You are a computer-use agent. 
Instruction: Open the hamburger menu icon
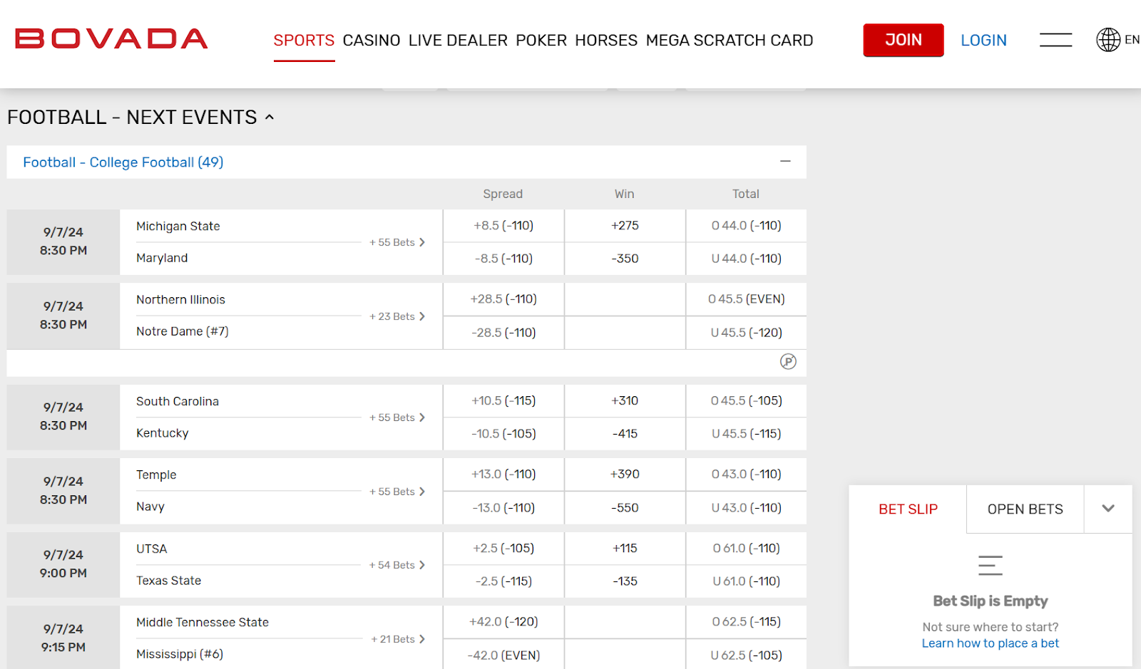click(1055, 40)
